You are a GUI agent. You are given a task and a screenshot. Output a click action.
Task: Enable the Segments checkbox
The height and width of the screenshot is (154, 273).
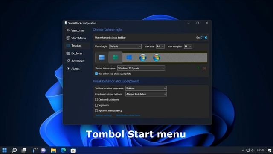(96, 105)
